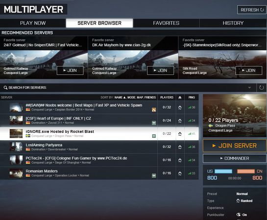The image size is (267, 220).
Task: Click the green icon on Romanian Masters row
Action: tap(154, 175)
